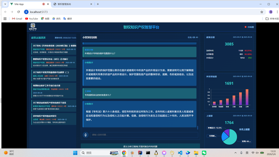This screenshot has height=157, width=279.
Task: Click the site microphone permission icon in address bar
Action: tap(26, 12)
